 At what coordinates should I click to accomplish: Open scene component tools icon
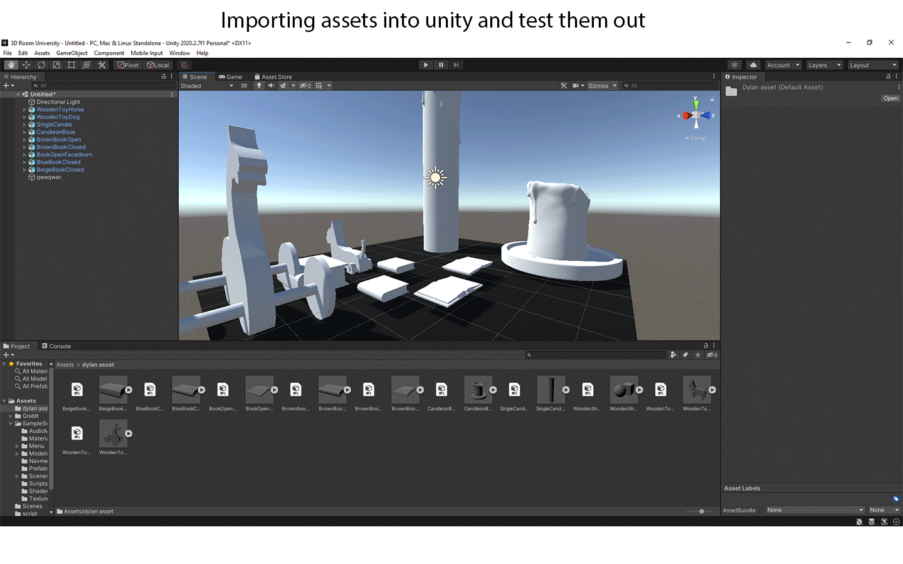pos(564,86)
